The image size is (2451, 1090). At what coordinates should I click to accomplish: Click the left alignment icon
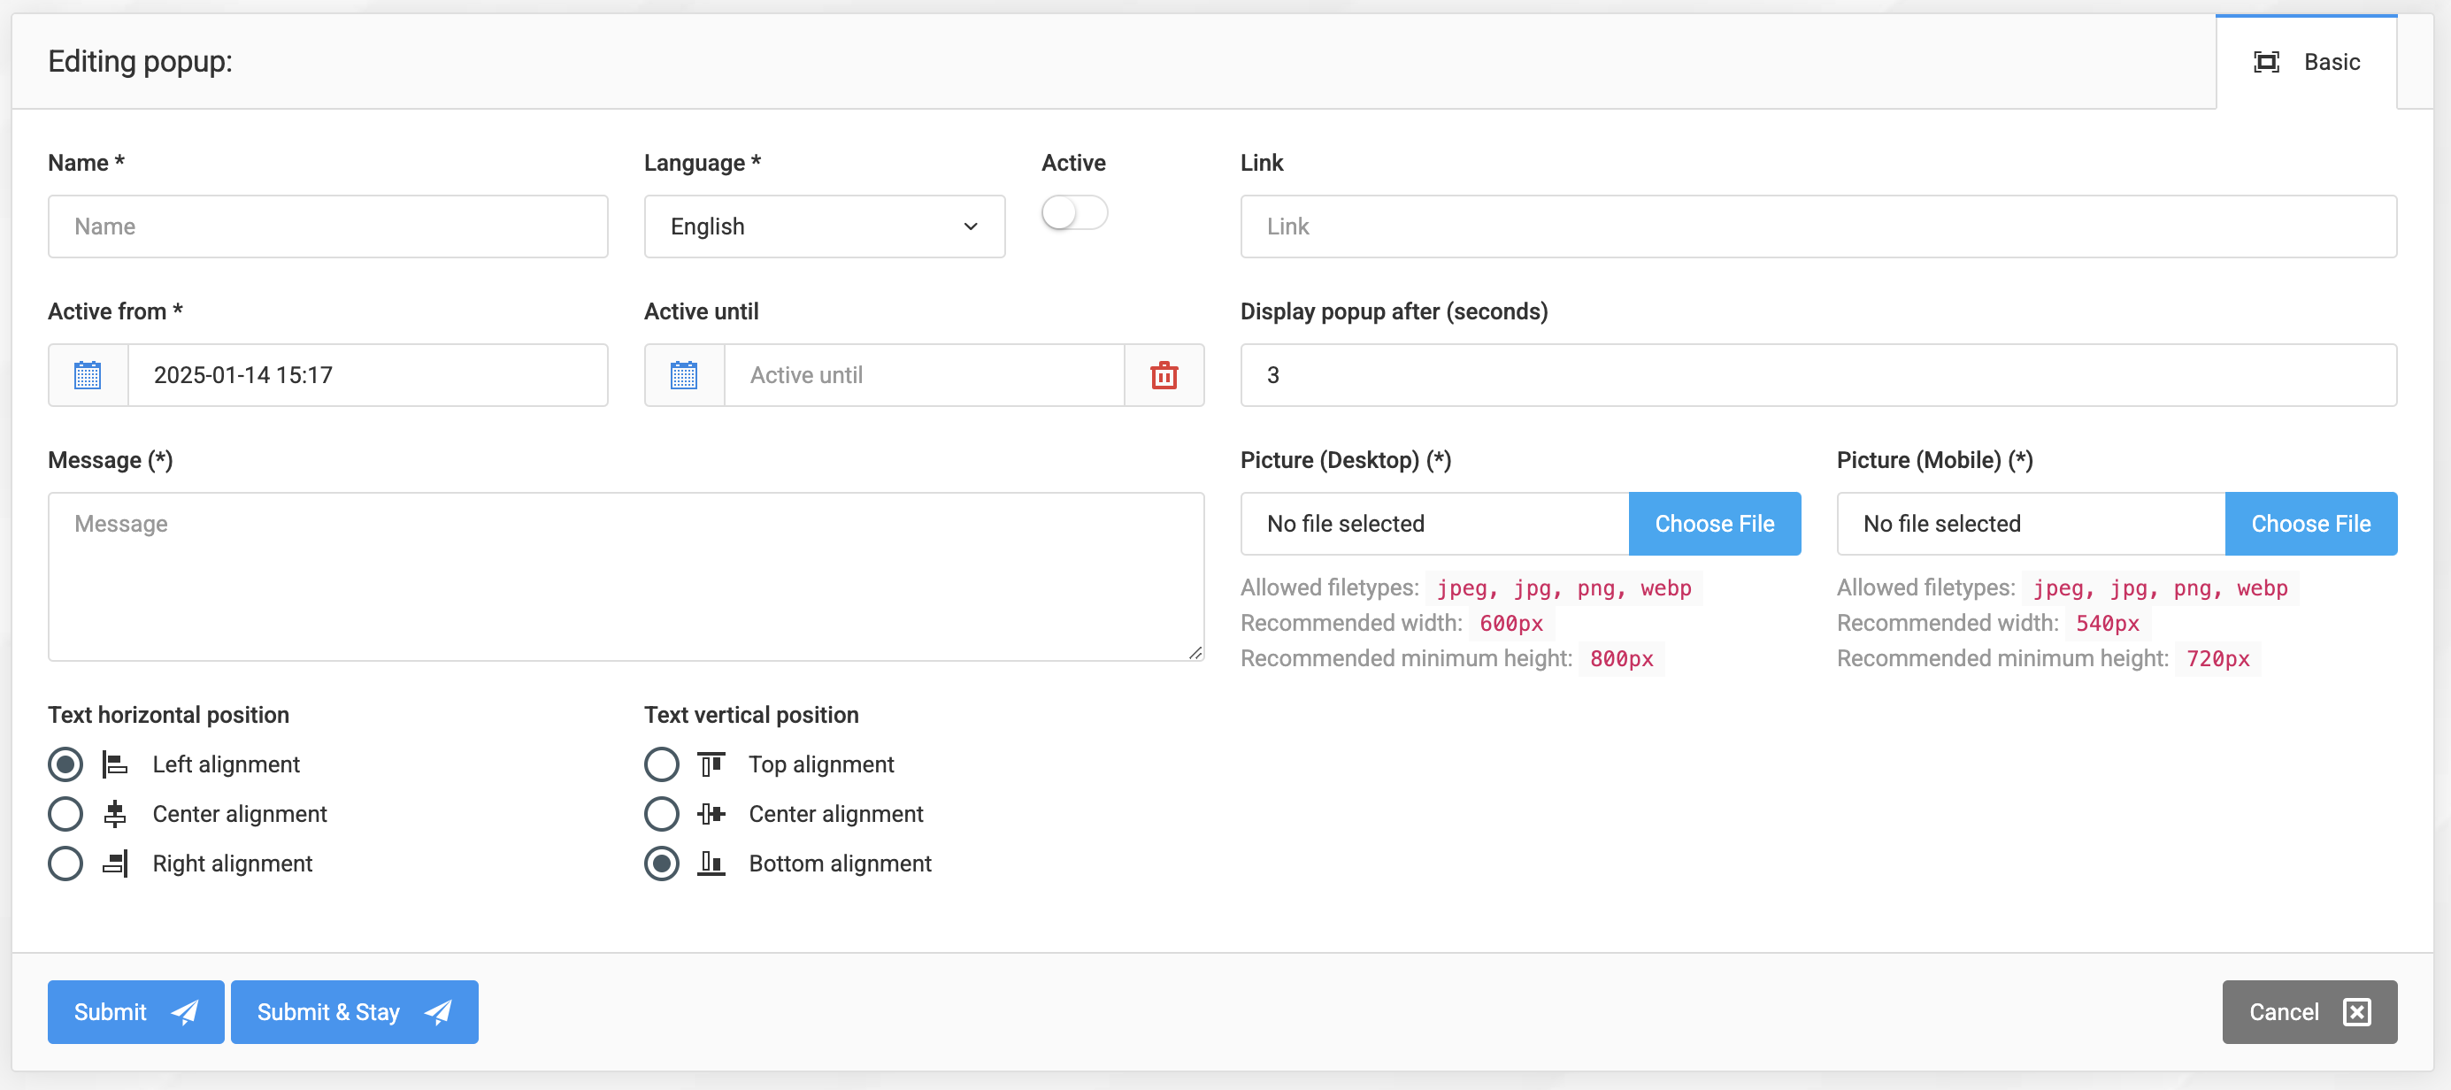click(115, 764)
